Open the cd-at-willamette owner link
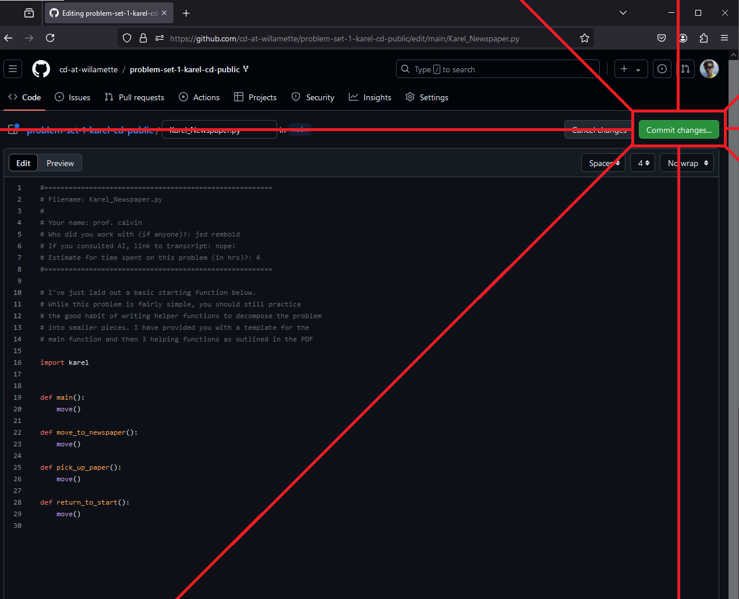Image resolution: width=739 pixels, height=599 pixels. (89, 69)
